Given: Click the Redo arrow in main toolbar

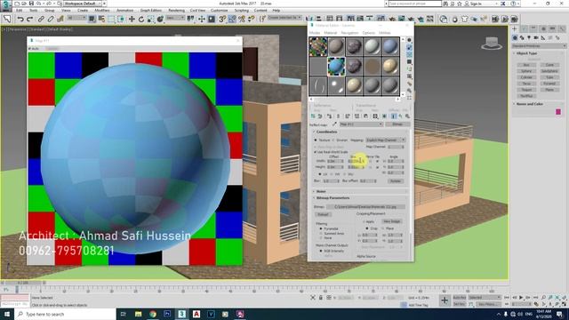Looking at the screenshot, I should 29,19.
